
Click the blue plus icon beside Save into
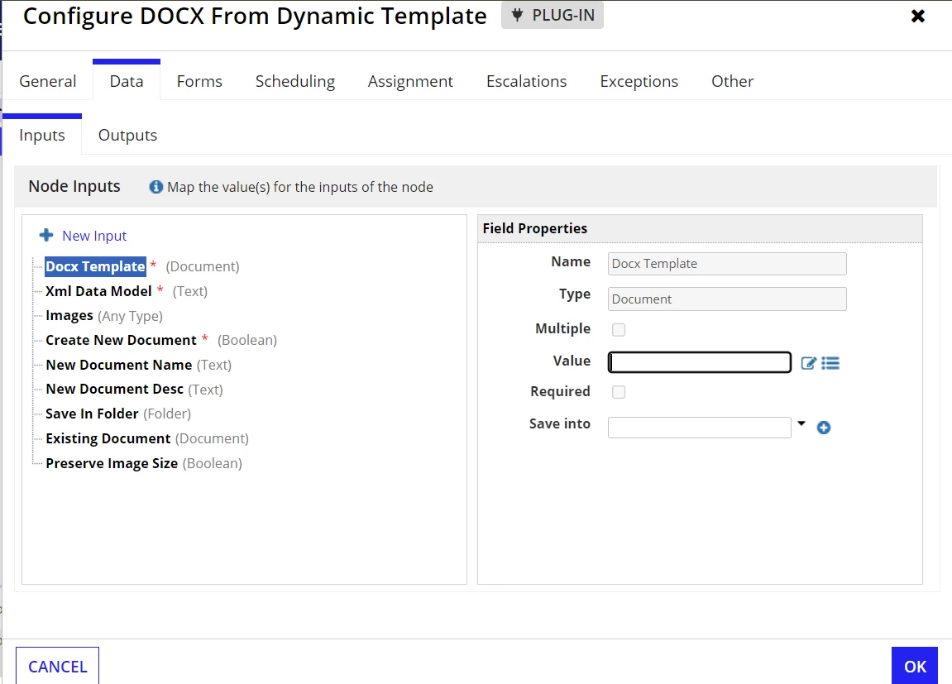(823, 428)
